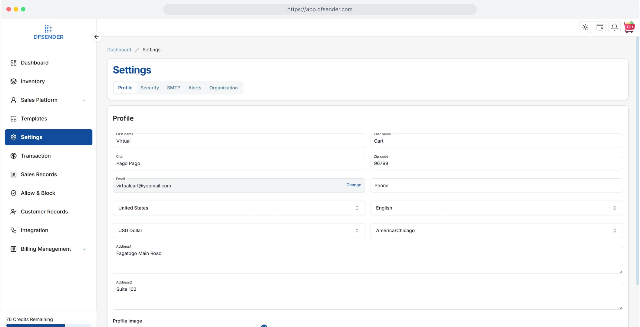Collapse sidebar with back arrow button
The height and width of the screenshot is (327, 640).
[x=97, y=37]
